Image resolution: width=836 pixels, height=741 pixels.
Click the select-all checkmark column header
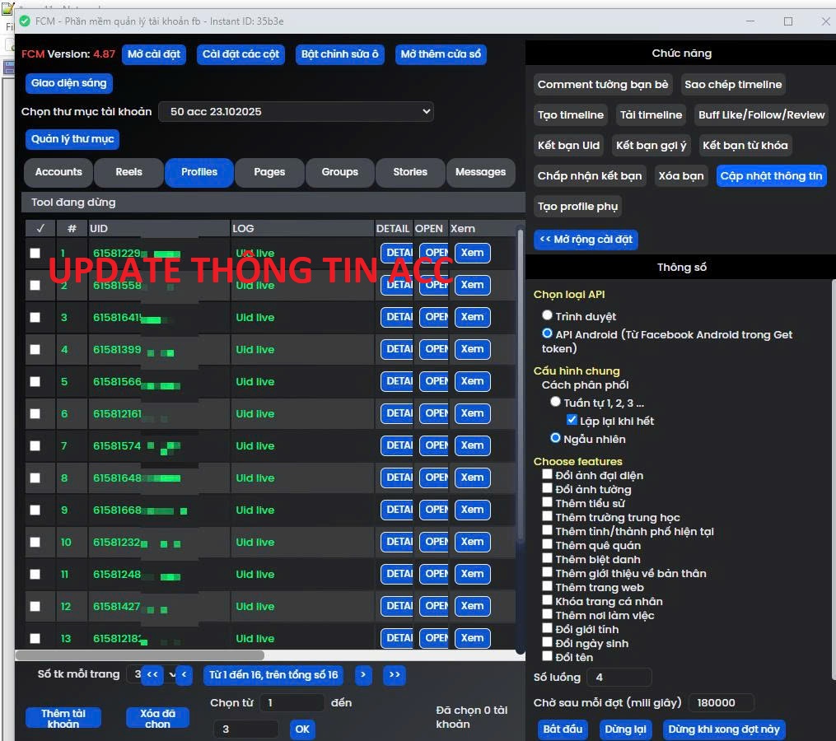coord(40,228)
